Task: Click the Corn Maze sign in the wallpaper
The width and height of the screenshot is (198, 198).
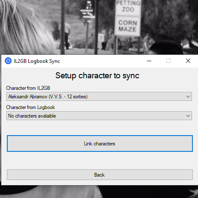Action: (x=128, y=26)
